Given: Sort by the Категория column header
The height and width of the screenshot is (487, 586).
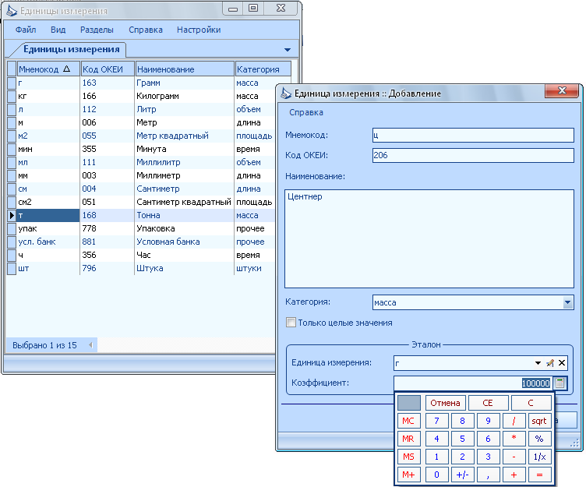Looking at the screenshot, I should 263,69.
